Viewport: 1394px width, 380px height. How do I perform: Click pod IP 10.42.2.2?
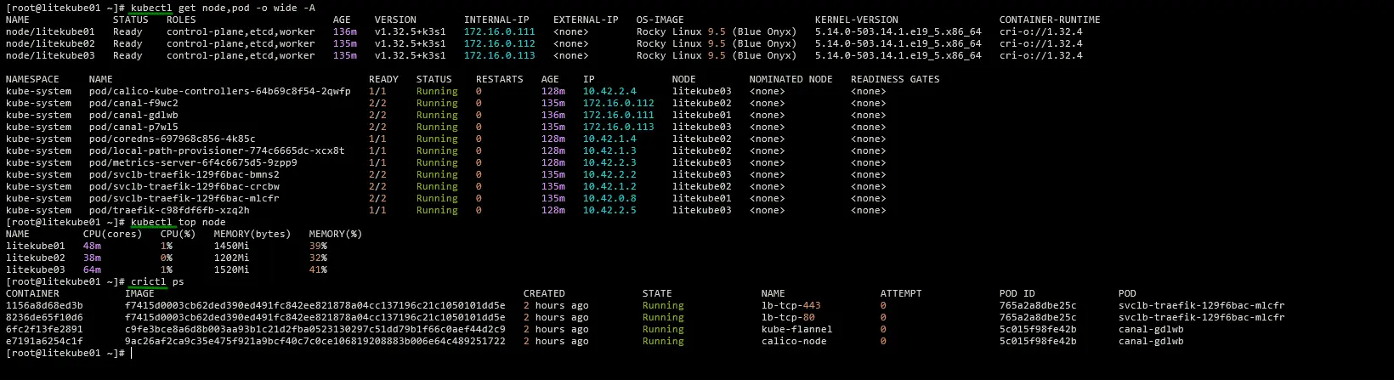[609, 174]
